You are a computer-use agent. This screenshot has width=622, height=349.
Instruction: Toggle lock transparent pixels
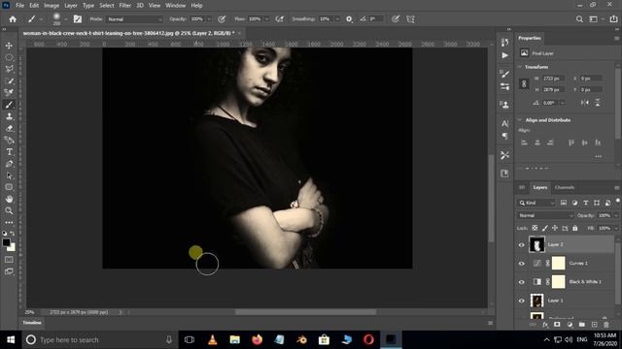pos(535,228)
